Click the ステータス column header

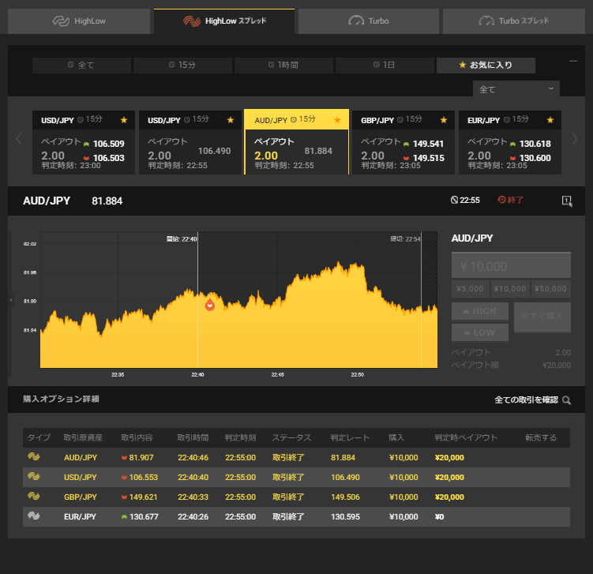291,437
